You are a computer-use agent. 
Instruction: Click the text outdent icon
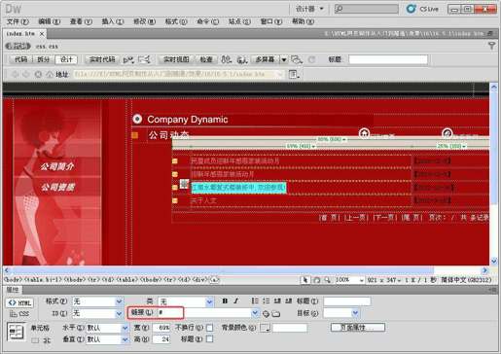[x=277, y=301]
